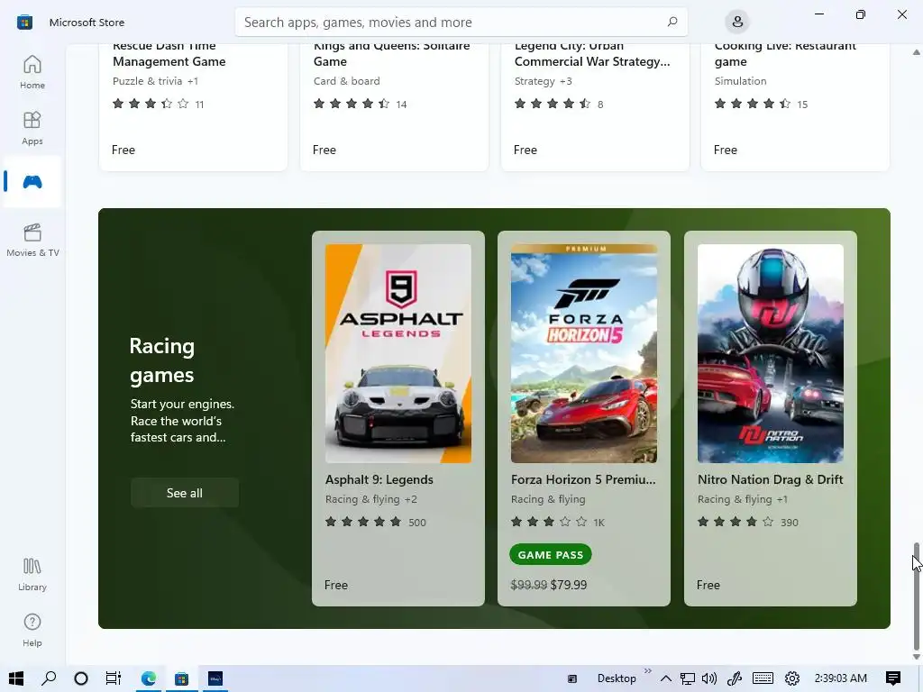This screenshot has width=923, height=692.
Task: Click the Desktop toolbar label
Action: [x=617, y=678]
